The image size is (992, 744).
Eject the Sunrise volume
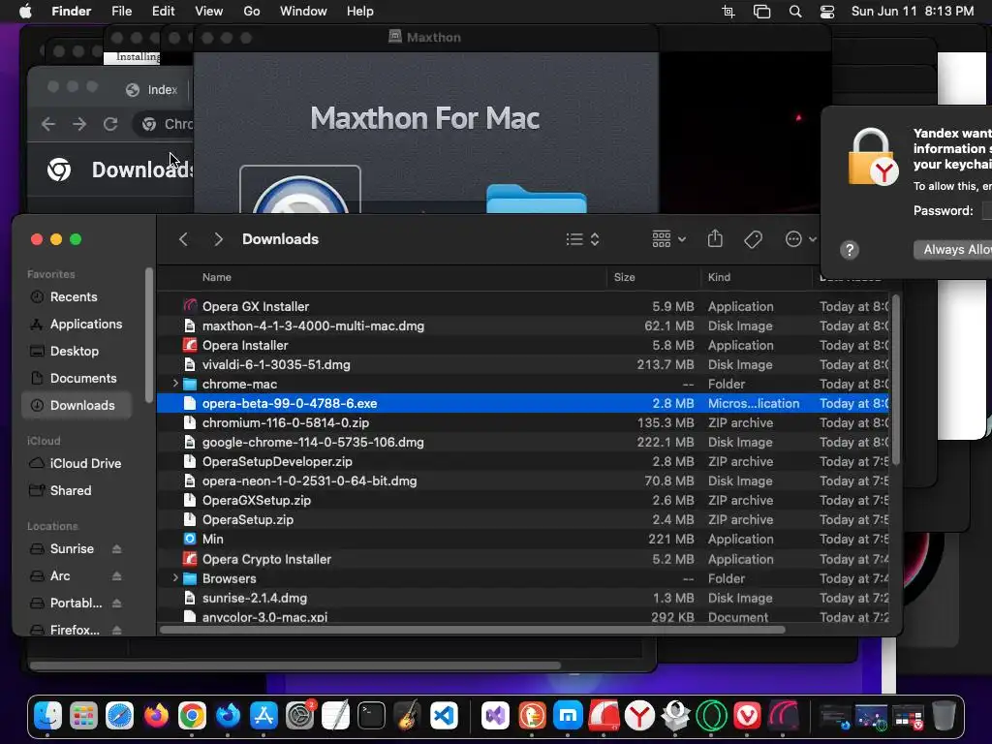(x=116, y=549)
